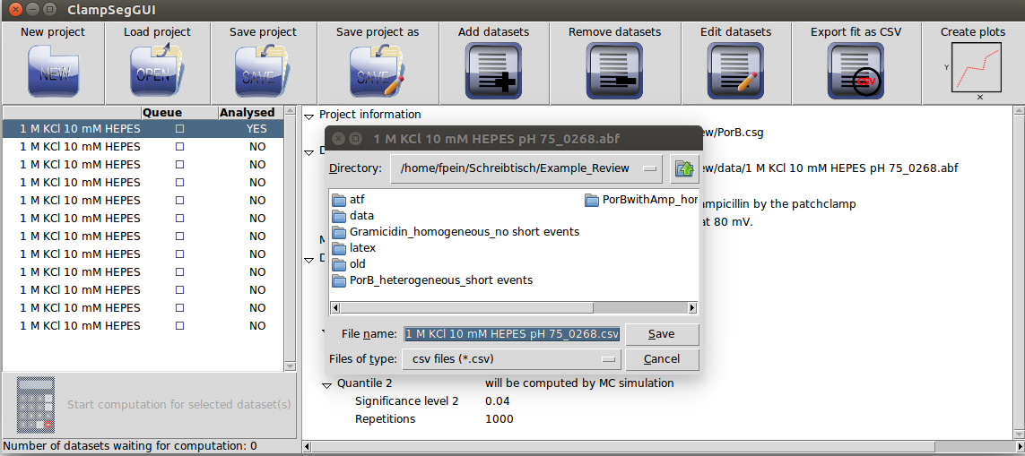1025x456 pixels.
Task: Click the File name input field
Action: coord(511,334)
